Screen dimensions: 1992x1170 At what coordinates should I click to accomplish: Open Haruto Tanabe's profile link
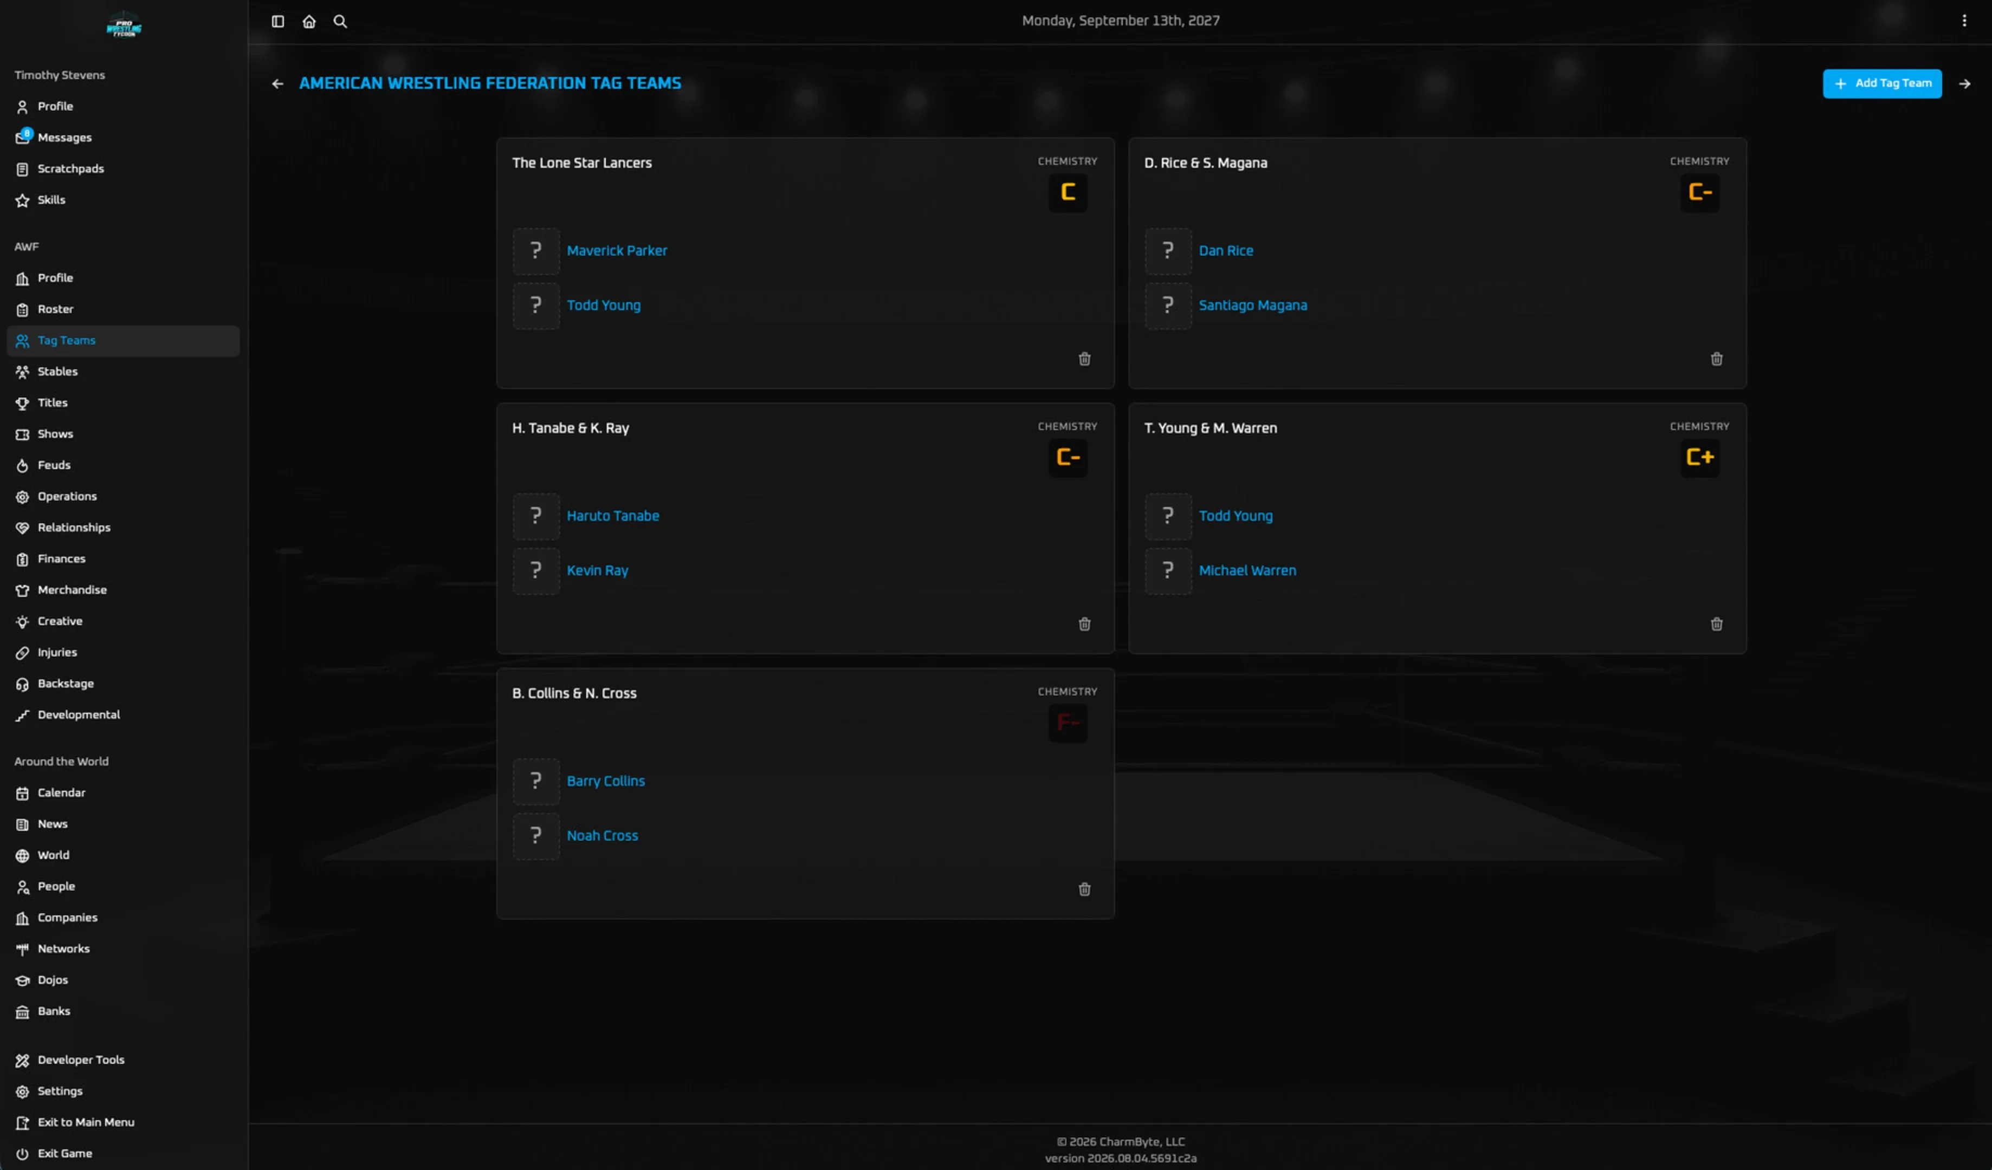pyautogui.click(x=613, y=516)
